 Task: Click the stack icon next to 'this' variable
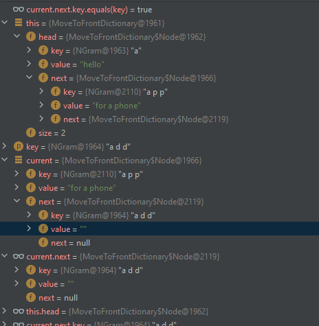coord(19,23)
